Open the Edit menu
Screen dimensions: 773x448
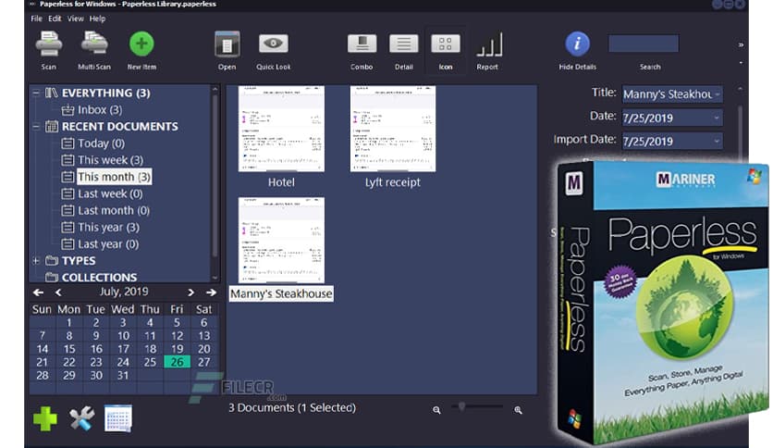point(55,19)
